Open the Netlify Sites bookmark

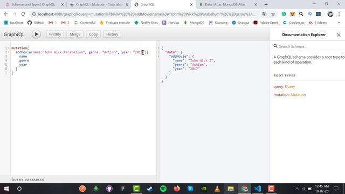[x=146, y=23]
